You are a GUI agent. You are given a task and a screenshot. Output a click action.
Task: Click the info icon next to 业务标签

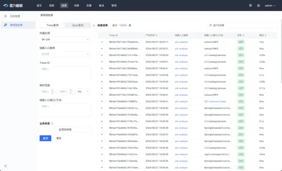click(52, 123)
